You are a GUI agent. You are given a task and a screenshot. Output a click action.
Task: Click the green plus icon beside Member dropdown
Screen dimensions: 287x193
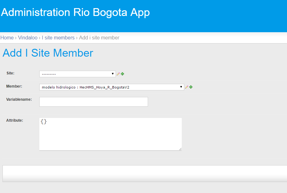[191, 87]
